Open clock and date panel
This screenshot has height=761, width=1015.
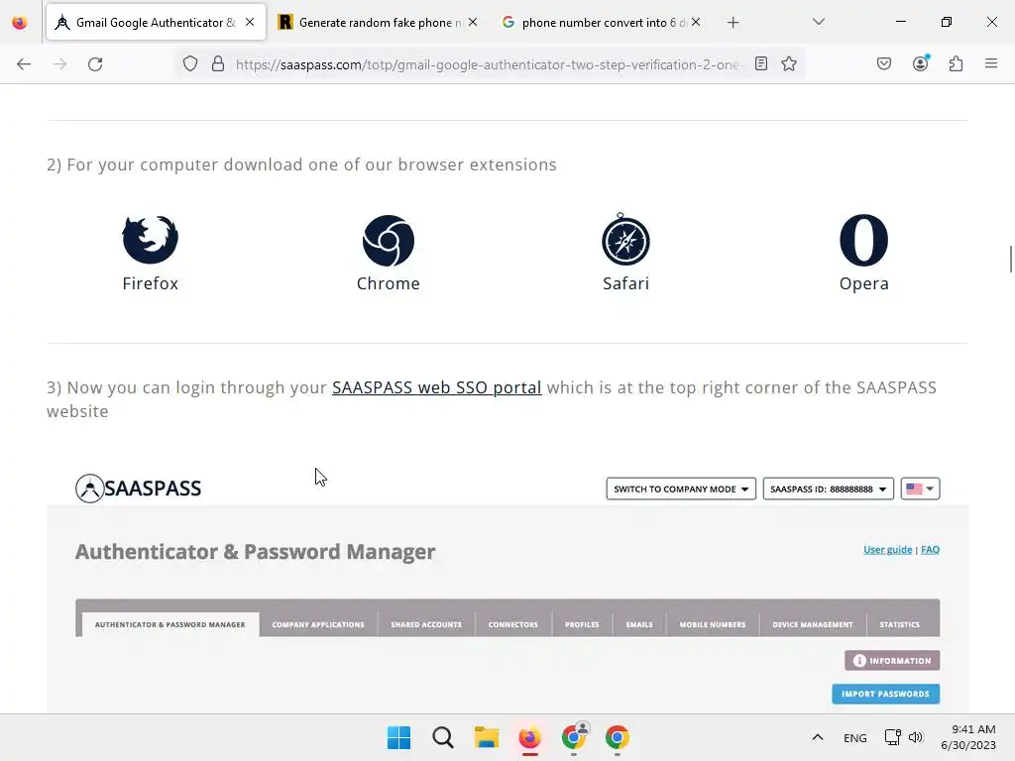tap(968, 737)
